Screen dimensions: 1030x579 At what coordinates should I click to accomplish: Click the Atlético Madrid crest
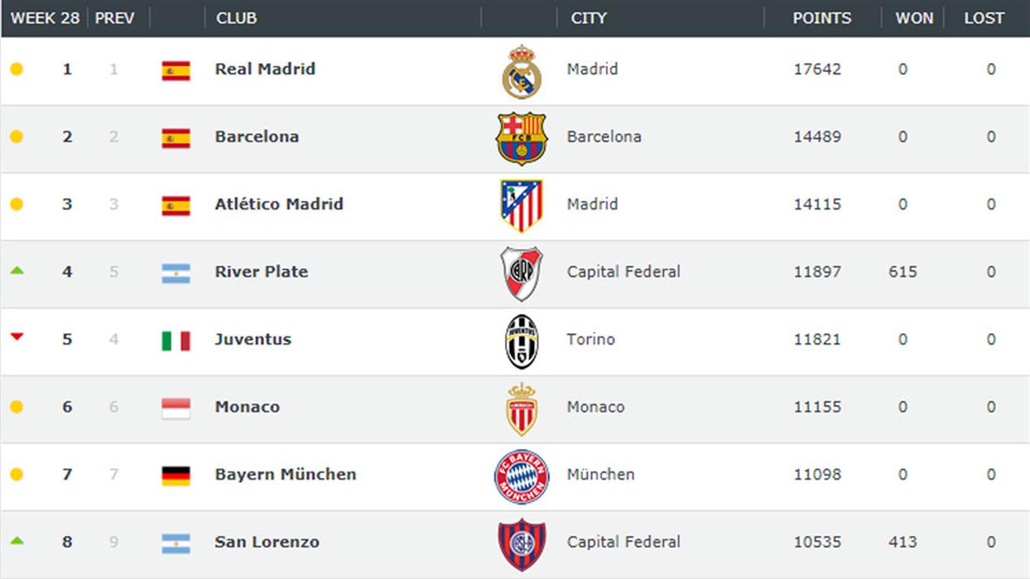click(521, 205)
